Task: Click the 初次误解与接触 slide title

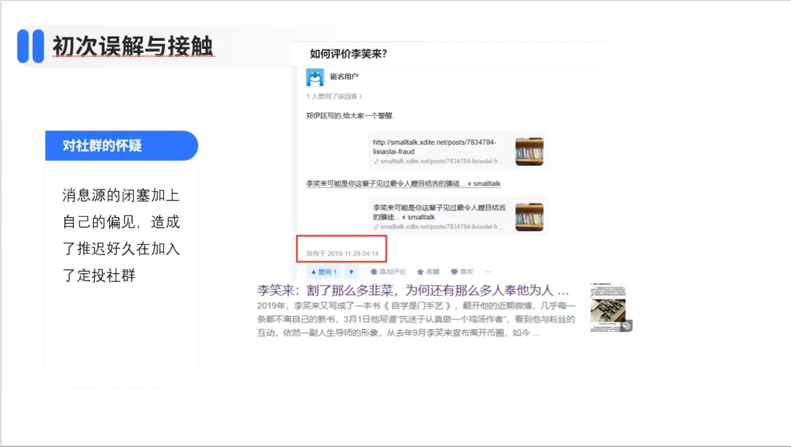Action: click(x=132, y=46)
